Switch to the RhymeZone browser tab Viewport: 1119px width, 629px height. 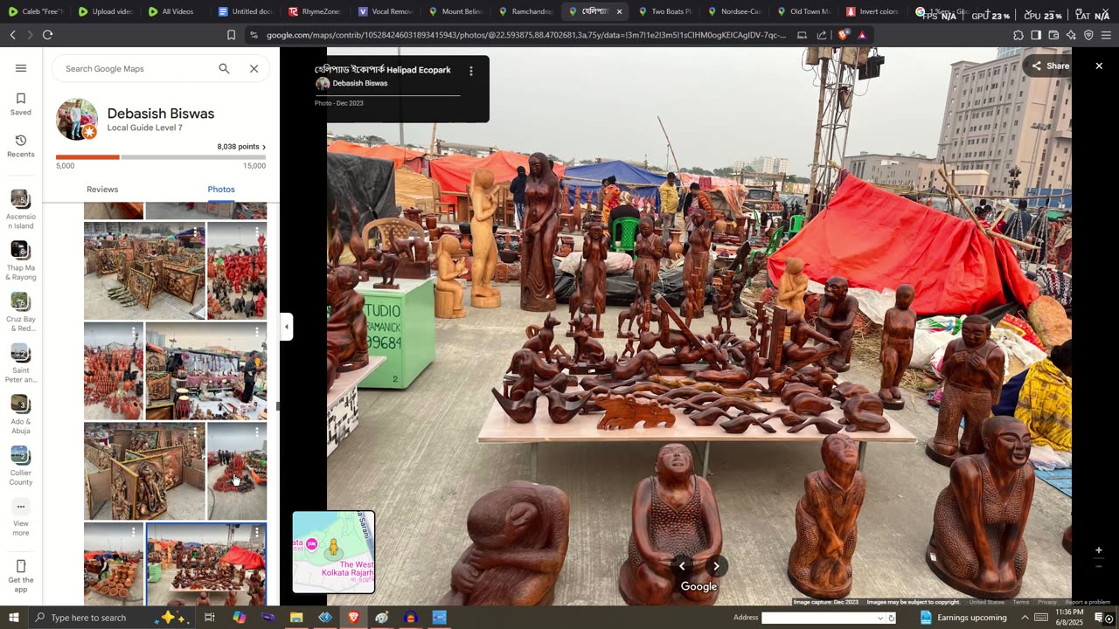click(x=315, y=11)
